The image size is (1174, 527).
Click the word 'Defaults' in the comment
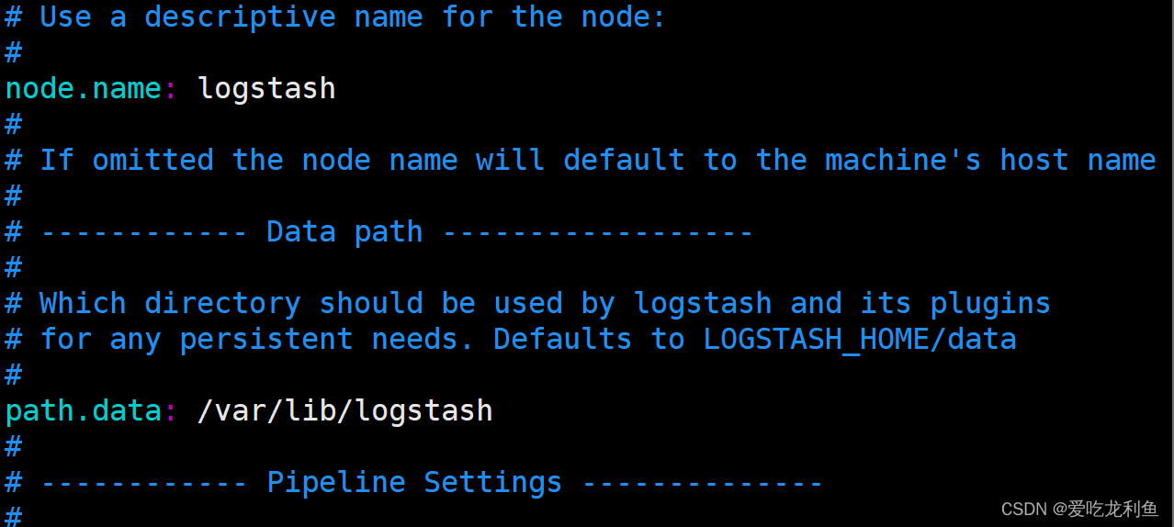pyautogui.click(x=563, y=340)
